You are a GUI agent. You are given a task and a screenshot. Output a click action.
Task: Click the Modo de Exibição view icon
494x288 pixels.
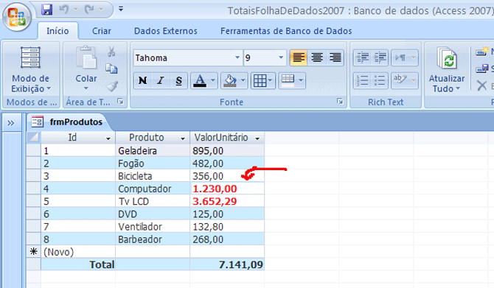(30, 57)
